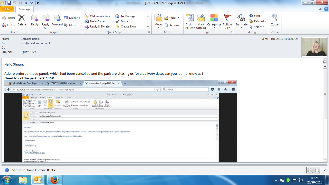
Task: Open Firefox from the Windows taskbar
Action: coord(54,180)
